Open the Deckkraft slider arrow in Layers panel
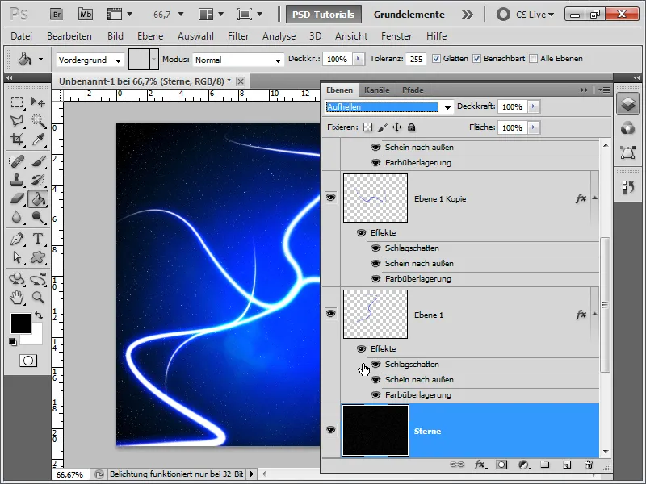Viewport: 646px width, 484px height. 534,106
